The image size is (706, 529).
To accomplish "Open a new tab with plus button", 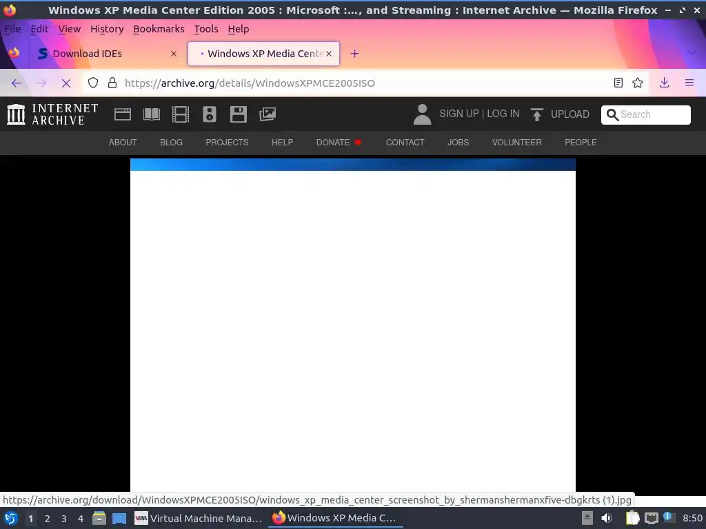I will tap(355, 54).
